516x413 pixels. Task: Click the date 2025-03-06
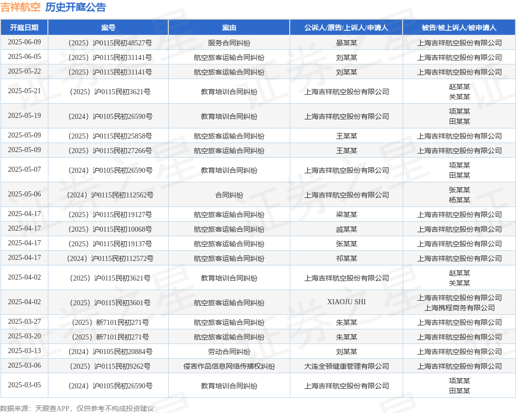coord(24,365)
